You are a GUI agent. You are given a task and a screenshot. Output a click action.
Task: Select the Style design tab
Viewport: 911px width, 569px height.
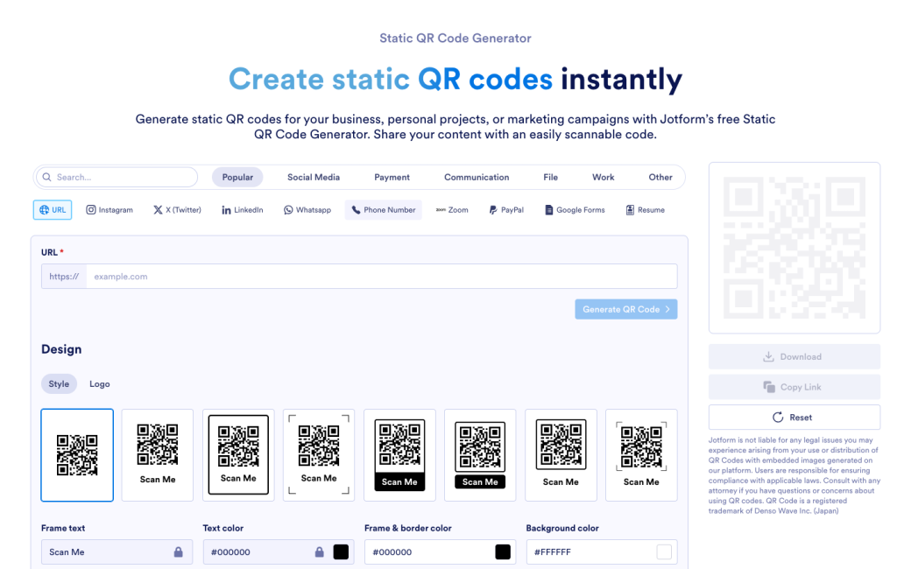pos(59,383)
